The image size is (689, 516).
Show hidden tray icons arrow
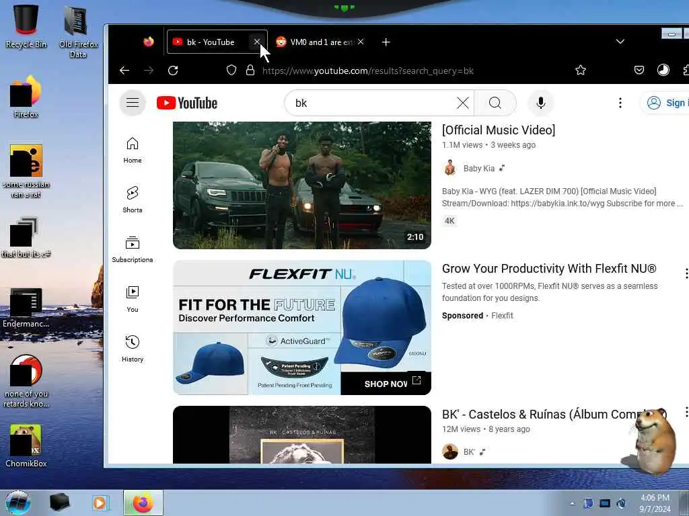tap(572, 503)
